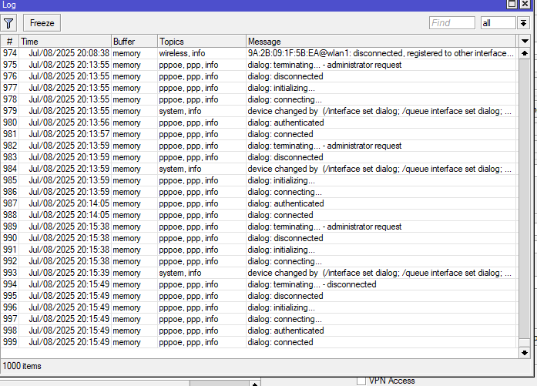537x386 pixels.
Task: Select log row 985 dialog initializing
Action: click(259, 180)
